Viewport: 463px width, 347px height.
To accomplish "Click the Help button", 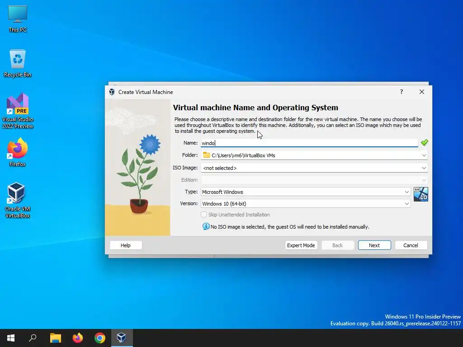I will pyautogui.click(x=126, y=245).
